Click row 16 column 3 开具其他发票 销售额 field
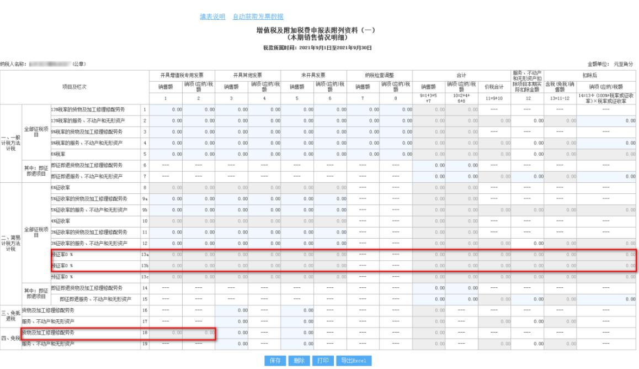The height and width of the screenshot is (369, 639). [x=231, y=311]
